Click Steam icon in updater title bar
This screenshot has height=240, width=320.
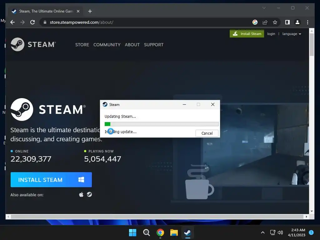105,104
